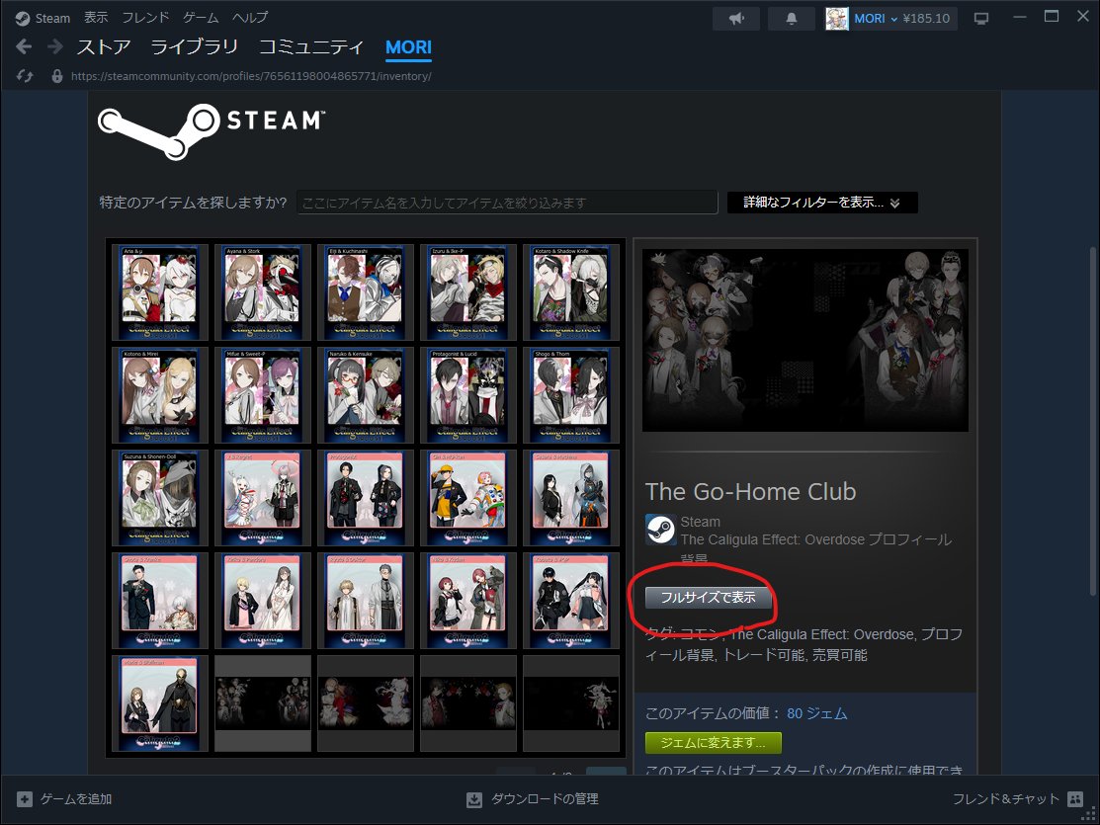Focus the item name filter field

pyautogui.click(x=507, y=203)
